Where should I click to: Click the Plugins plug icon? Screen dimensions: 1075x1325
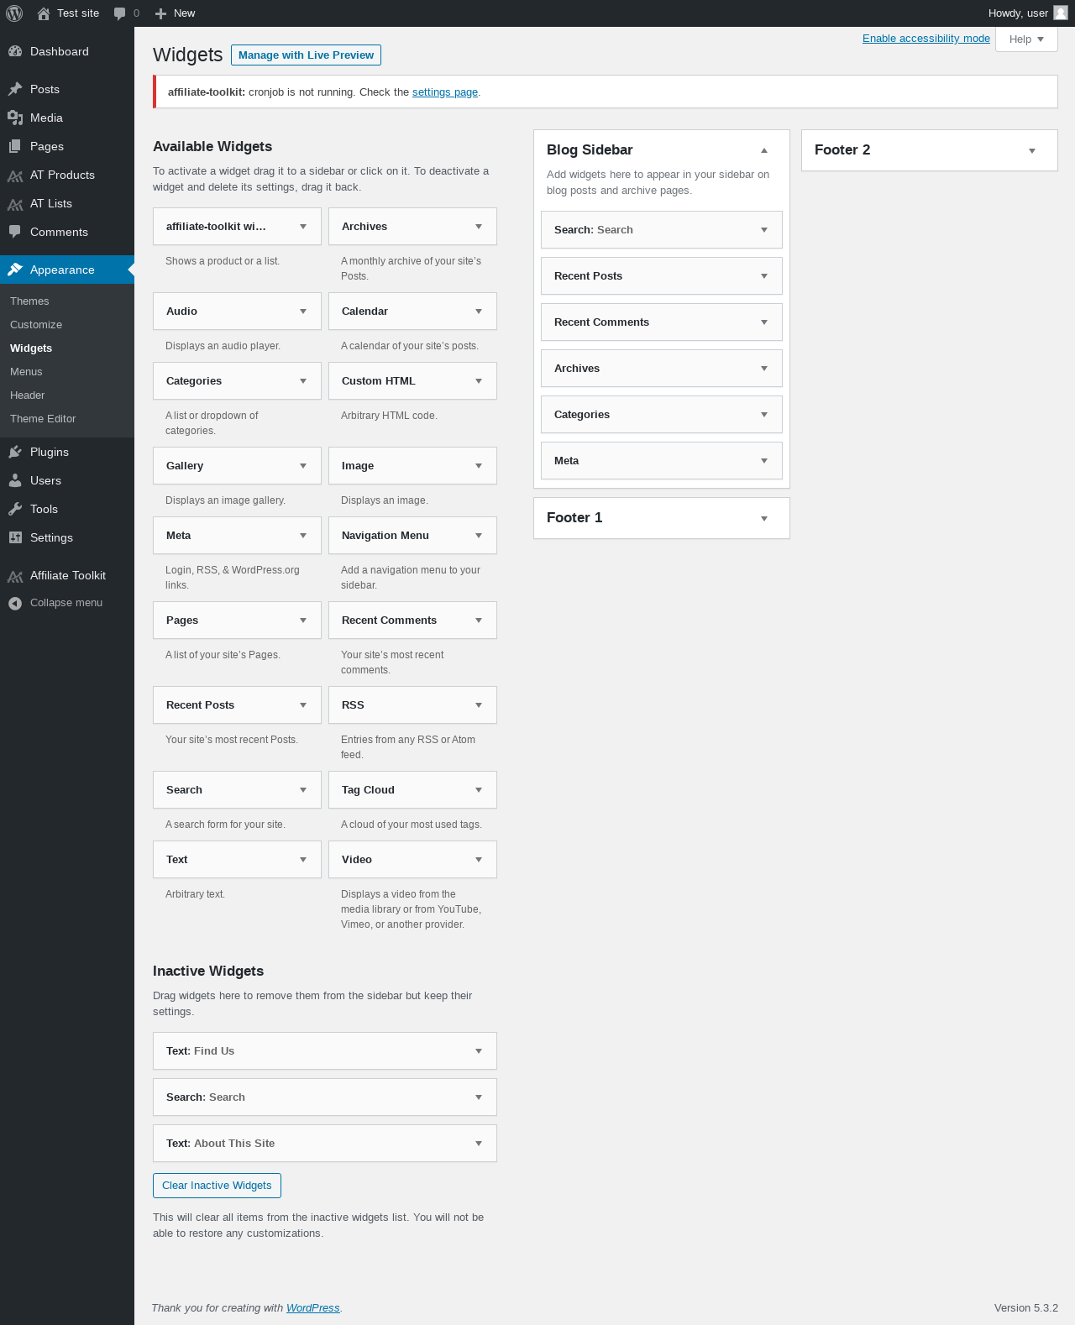point(15,452)
